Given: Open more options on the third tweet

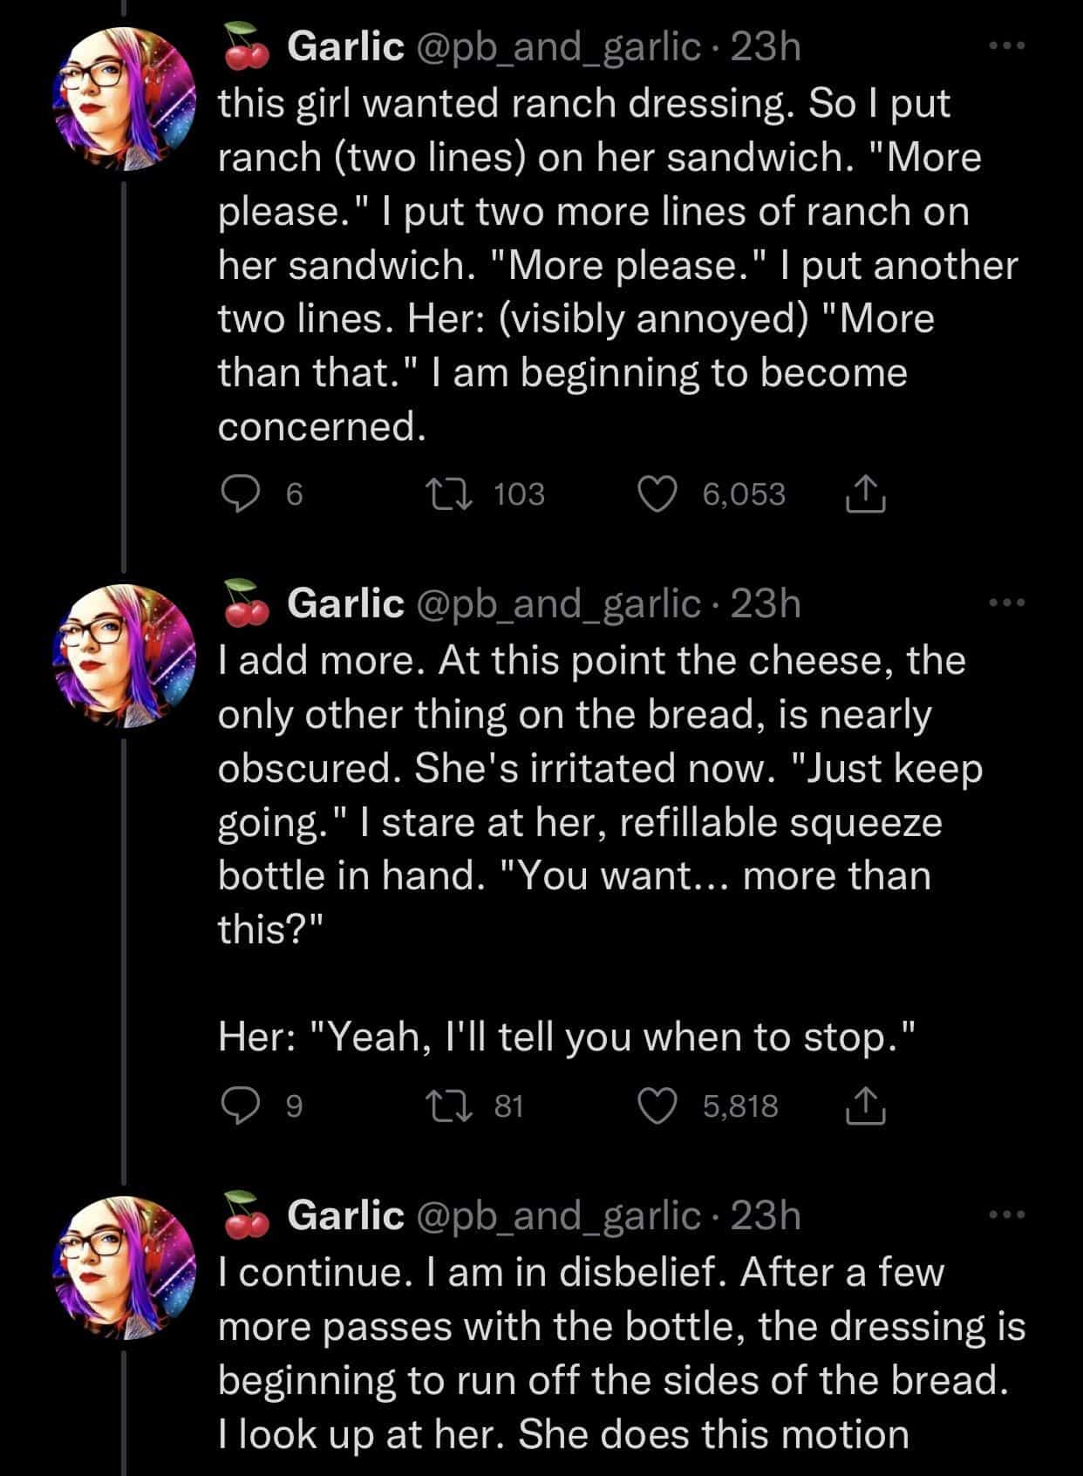Looking at the screenshot, I should tap(1008, 1214).
